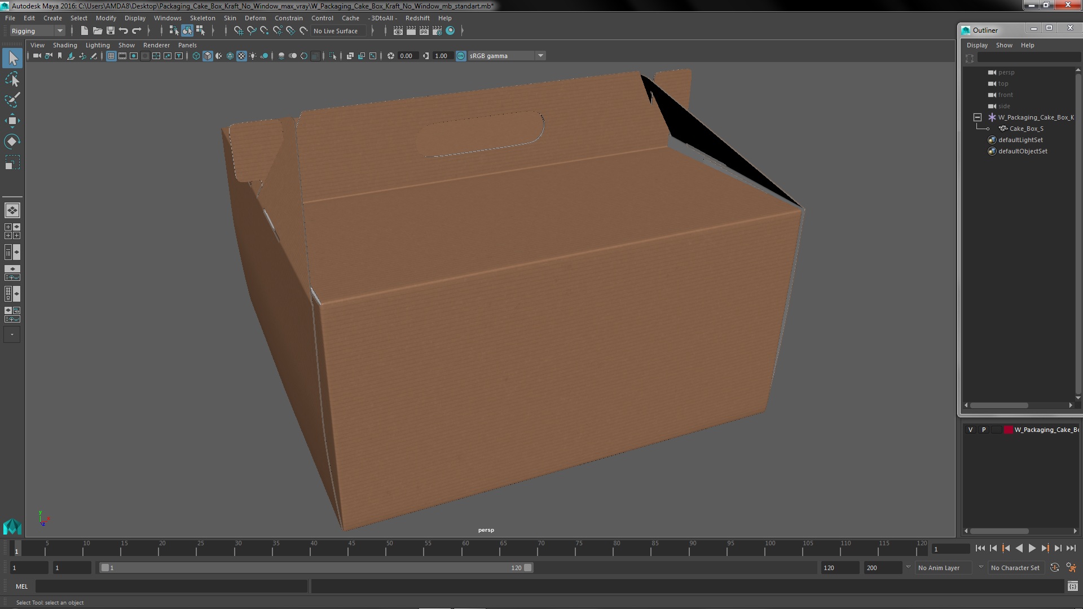
Task: Toggle viewport grid display icon
Action: 111,56
